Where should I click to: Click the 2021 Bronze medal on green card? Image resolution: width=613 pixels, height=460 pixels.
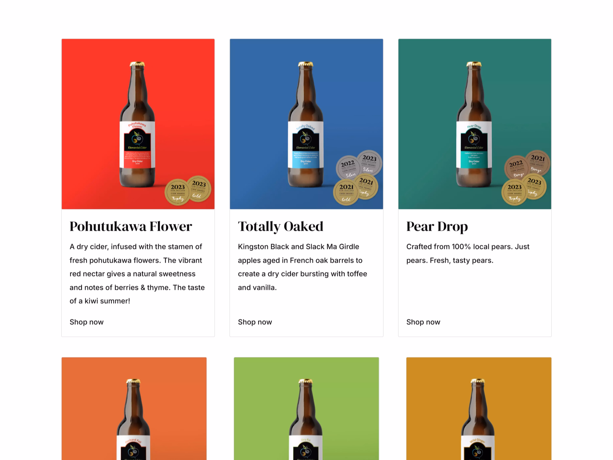point(538,163)
